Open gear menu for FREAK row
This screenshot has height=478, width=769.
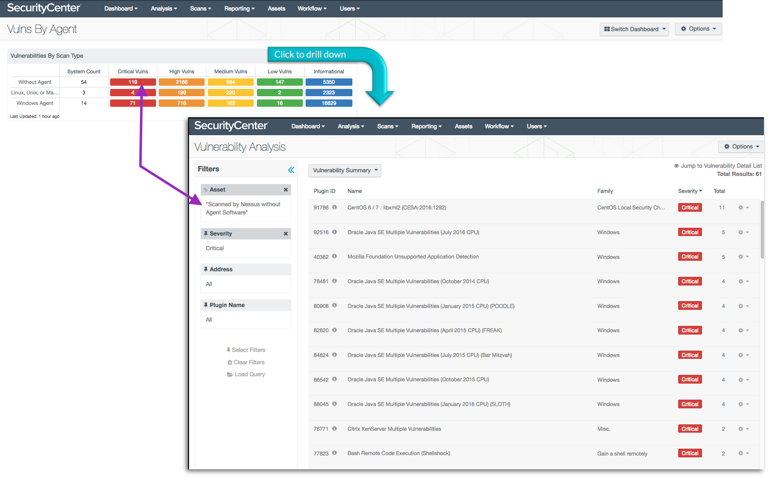tap(743, 330)
